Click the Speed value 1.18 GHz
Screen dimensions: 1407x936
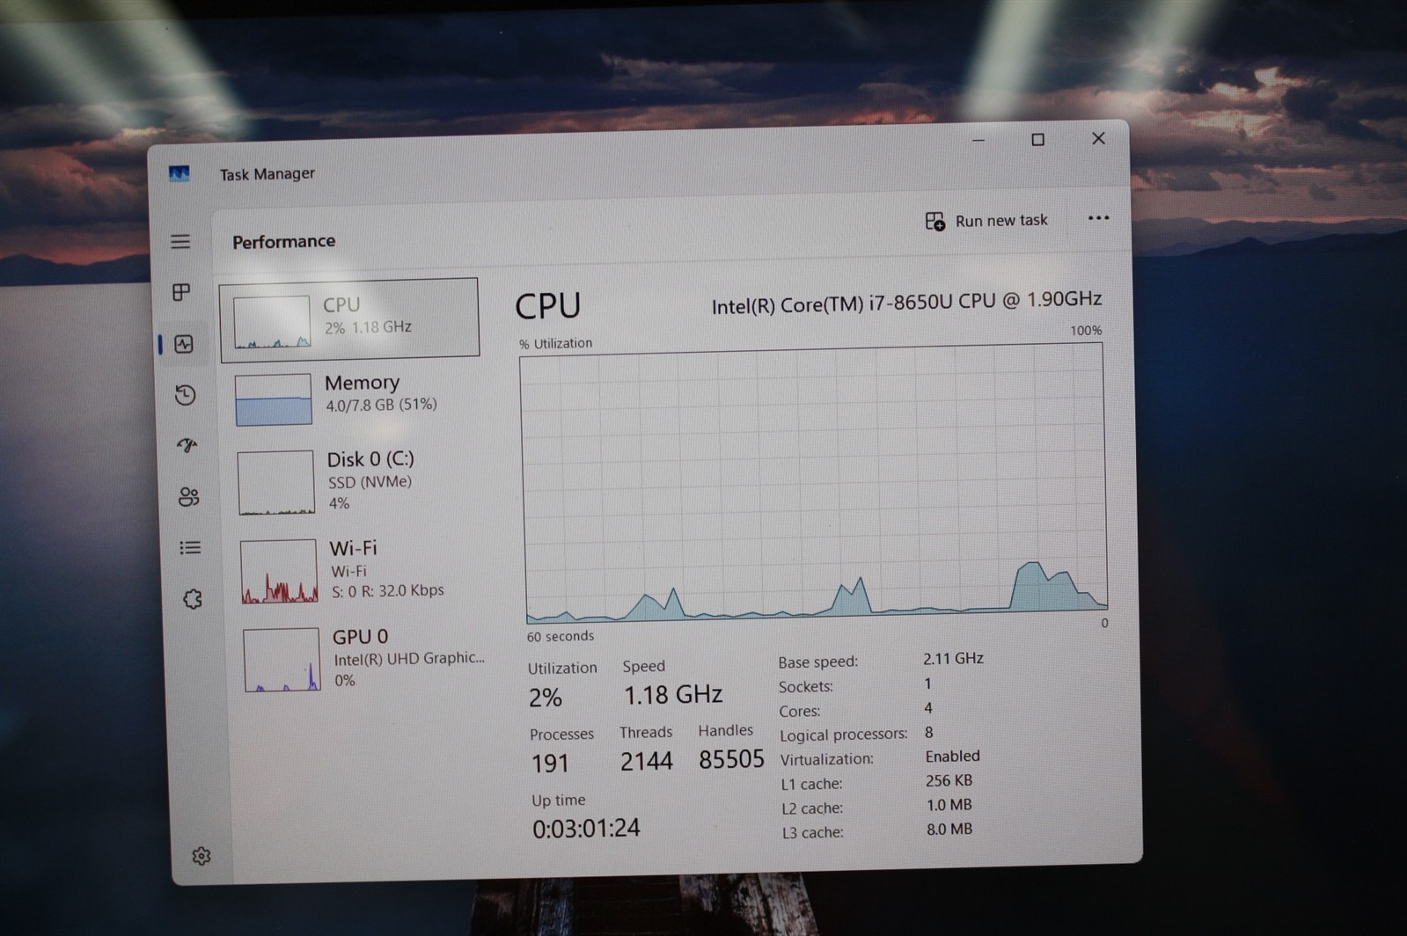point(673,696)
